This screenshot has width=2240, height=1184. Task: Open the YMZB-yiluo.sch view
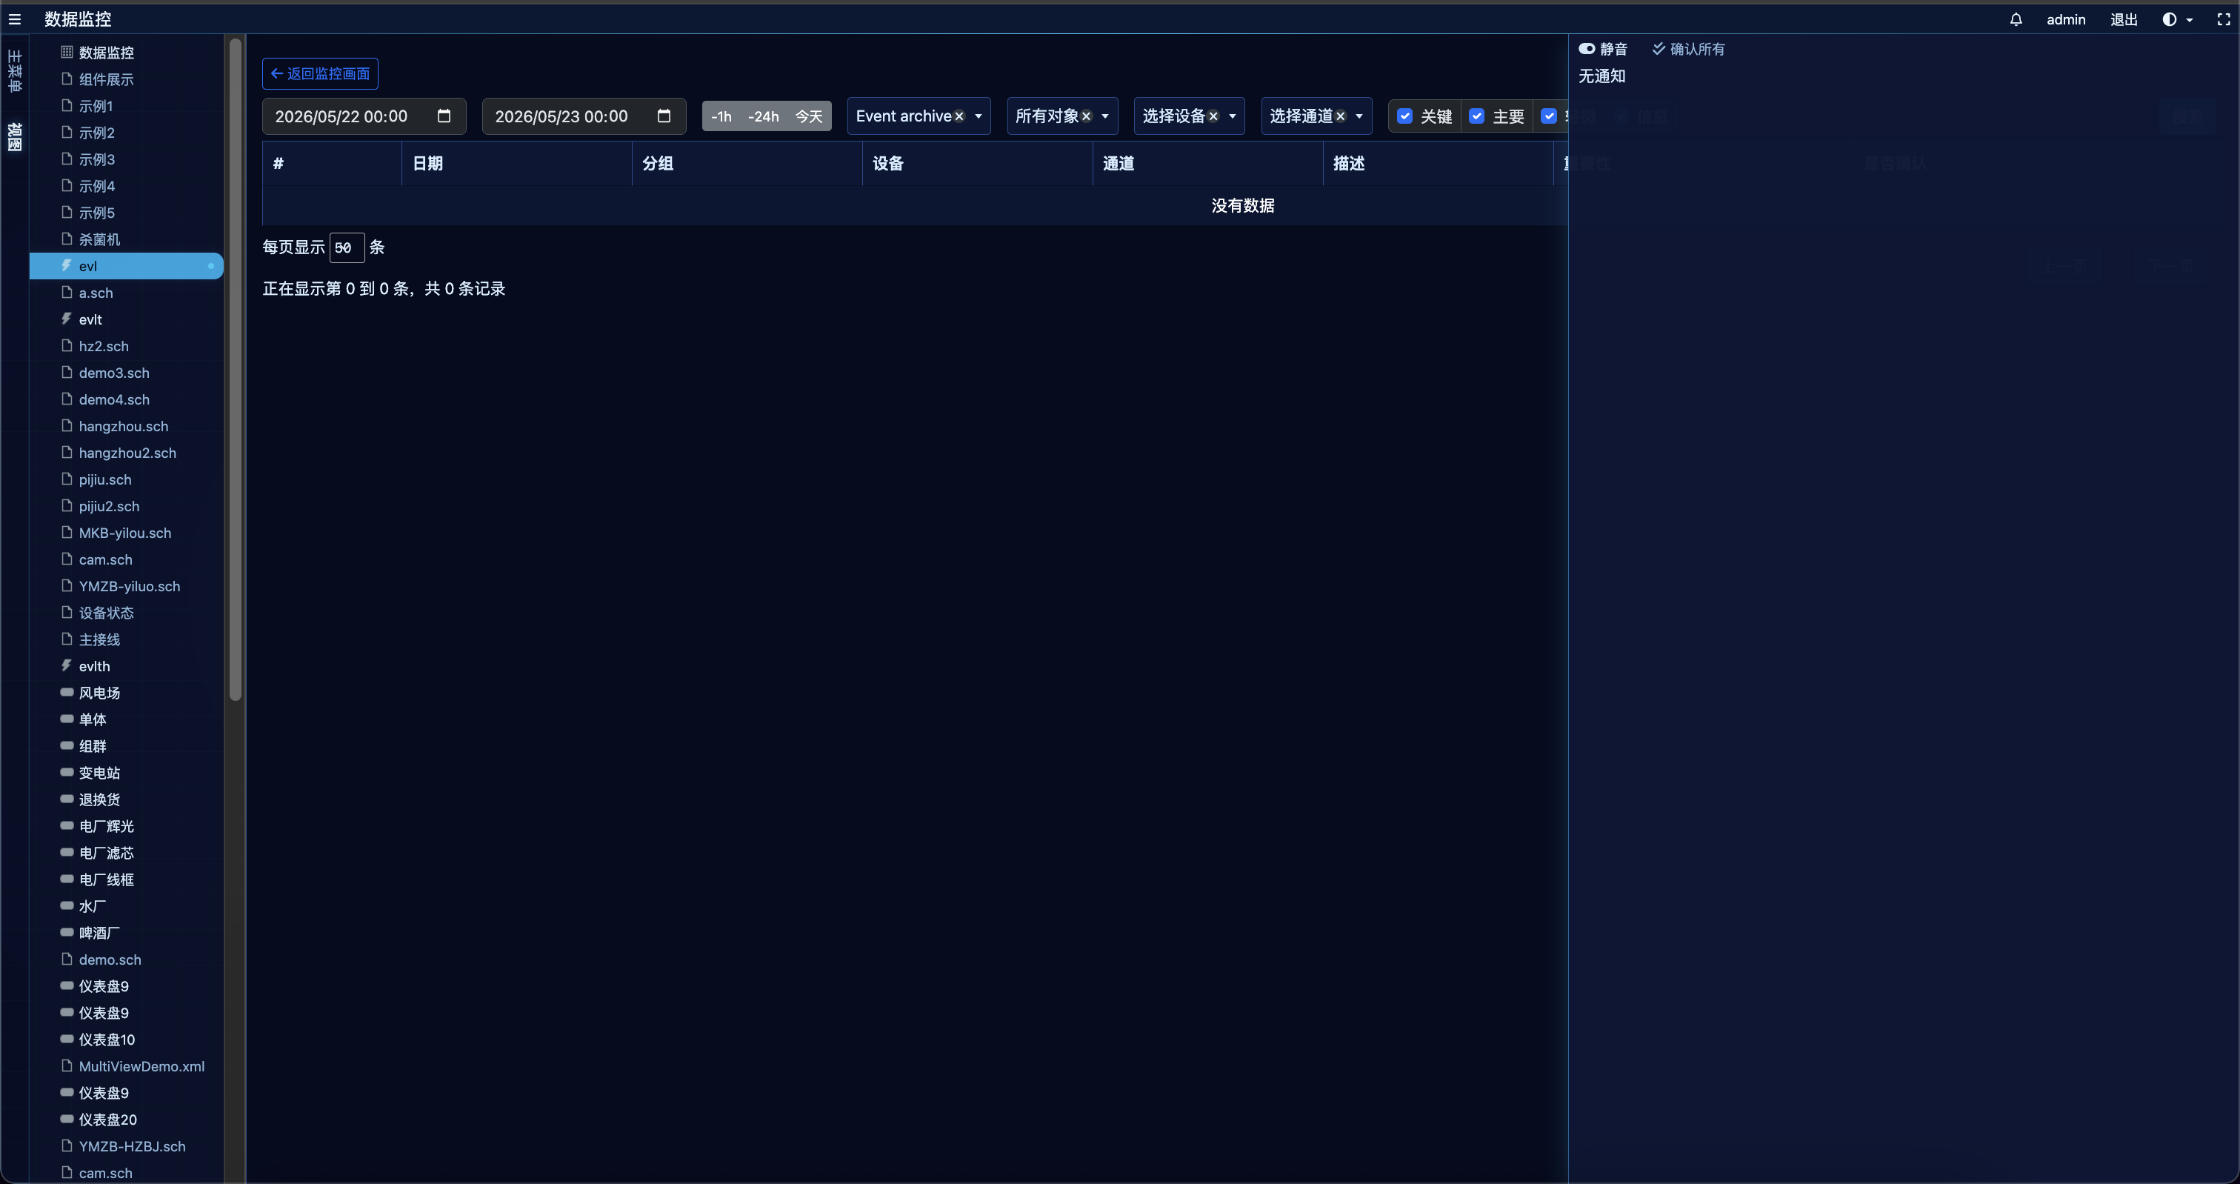pos(130,585)
